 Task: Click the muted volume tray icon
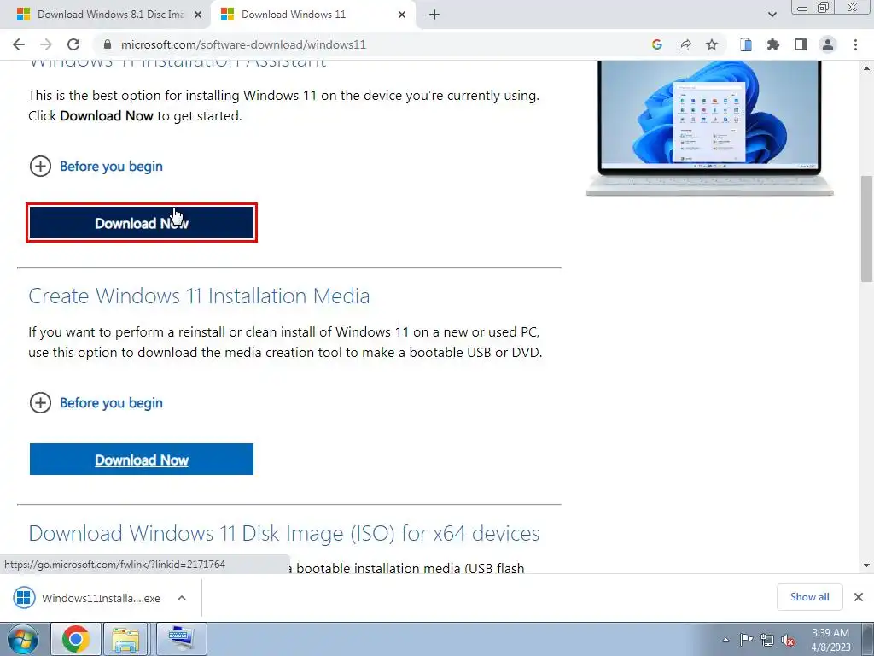tap(788, 641)
